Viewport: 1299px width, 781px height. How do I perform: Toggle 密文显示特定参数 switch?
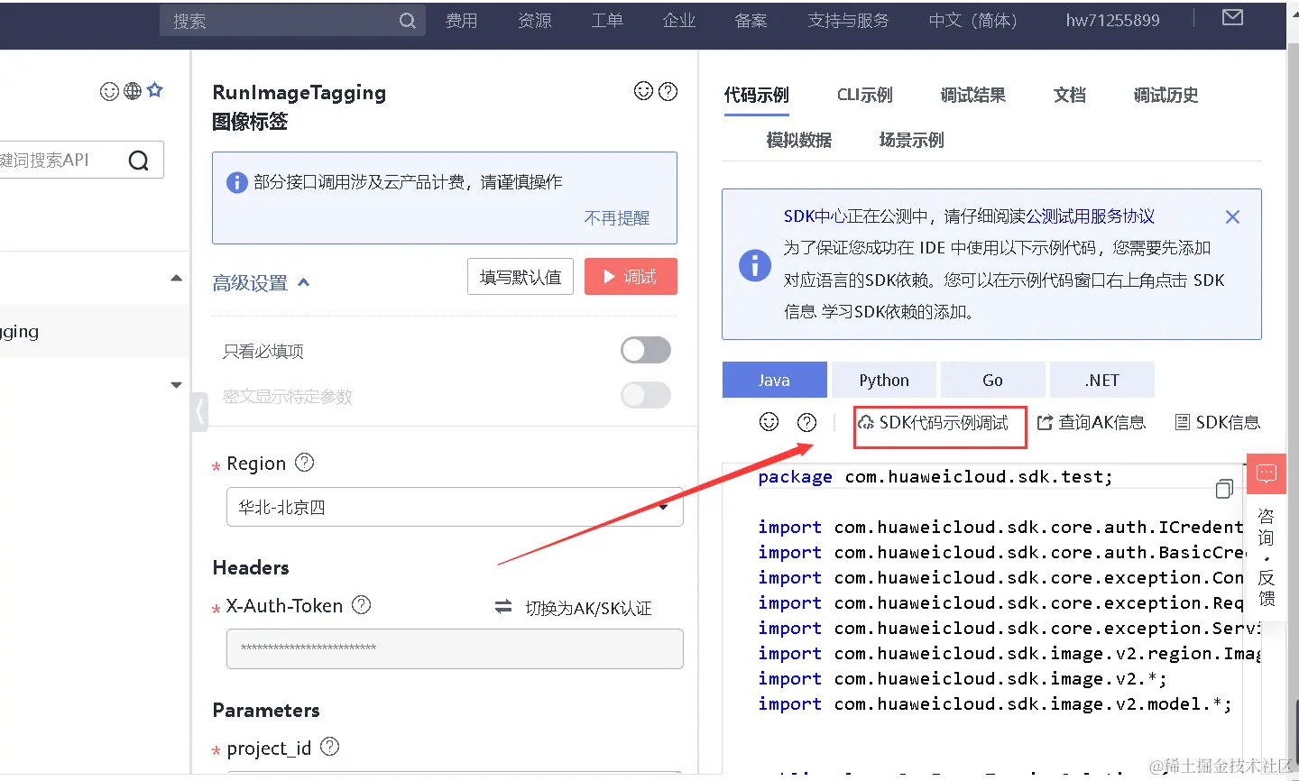click(646, 395)
